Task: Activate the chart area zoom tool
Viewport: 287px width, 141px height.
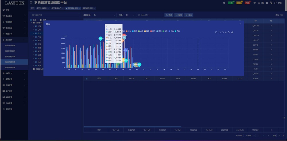Action: pyautogui.click(x=220, y=32)
